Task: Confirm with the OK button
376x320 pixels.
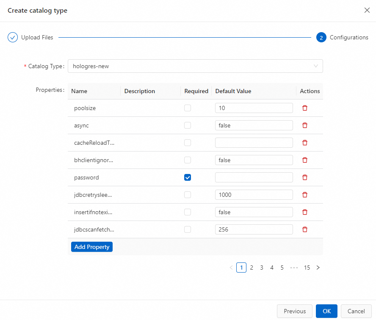Action: 326,311
